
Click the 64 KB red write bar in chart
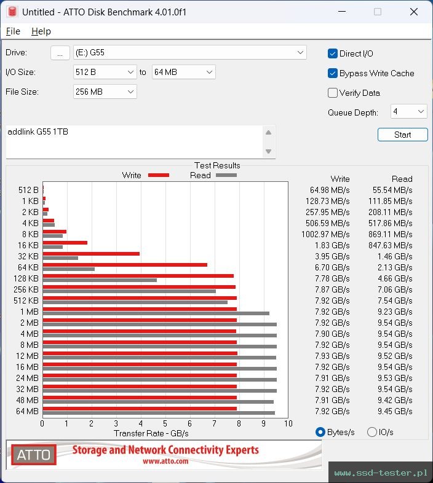pyautogui.click(x=125, y=265)
